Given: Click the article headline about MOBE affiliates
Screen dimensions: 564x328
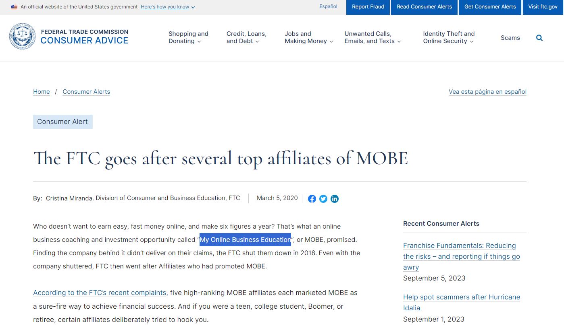Looking at the screenshot, I should pyautogui.click(x=221, y=158).
